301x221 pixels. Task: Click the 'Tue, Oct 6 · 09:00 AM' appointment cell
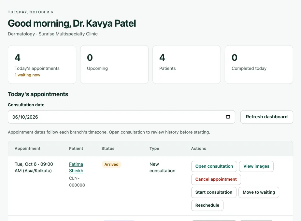point(34,167)
